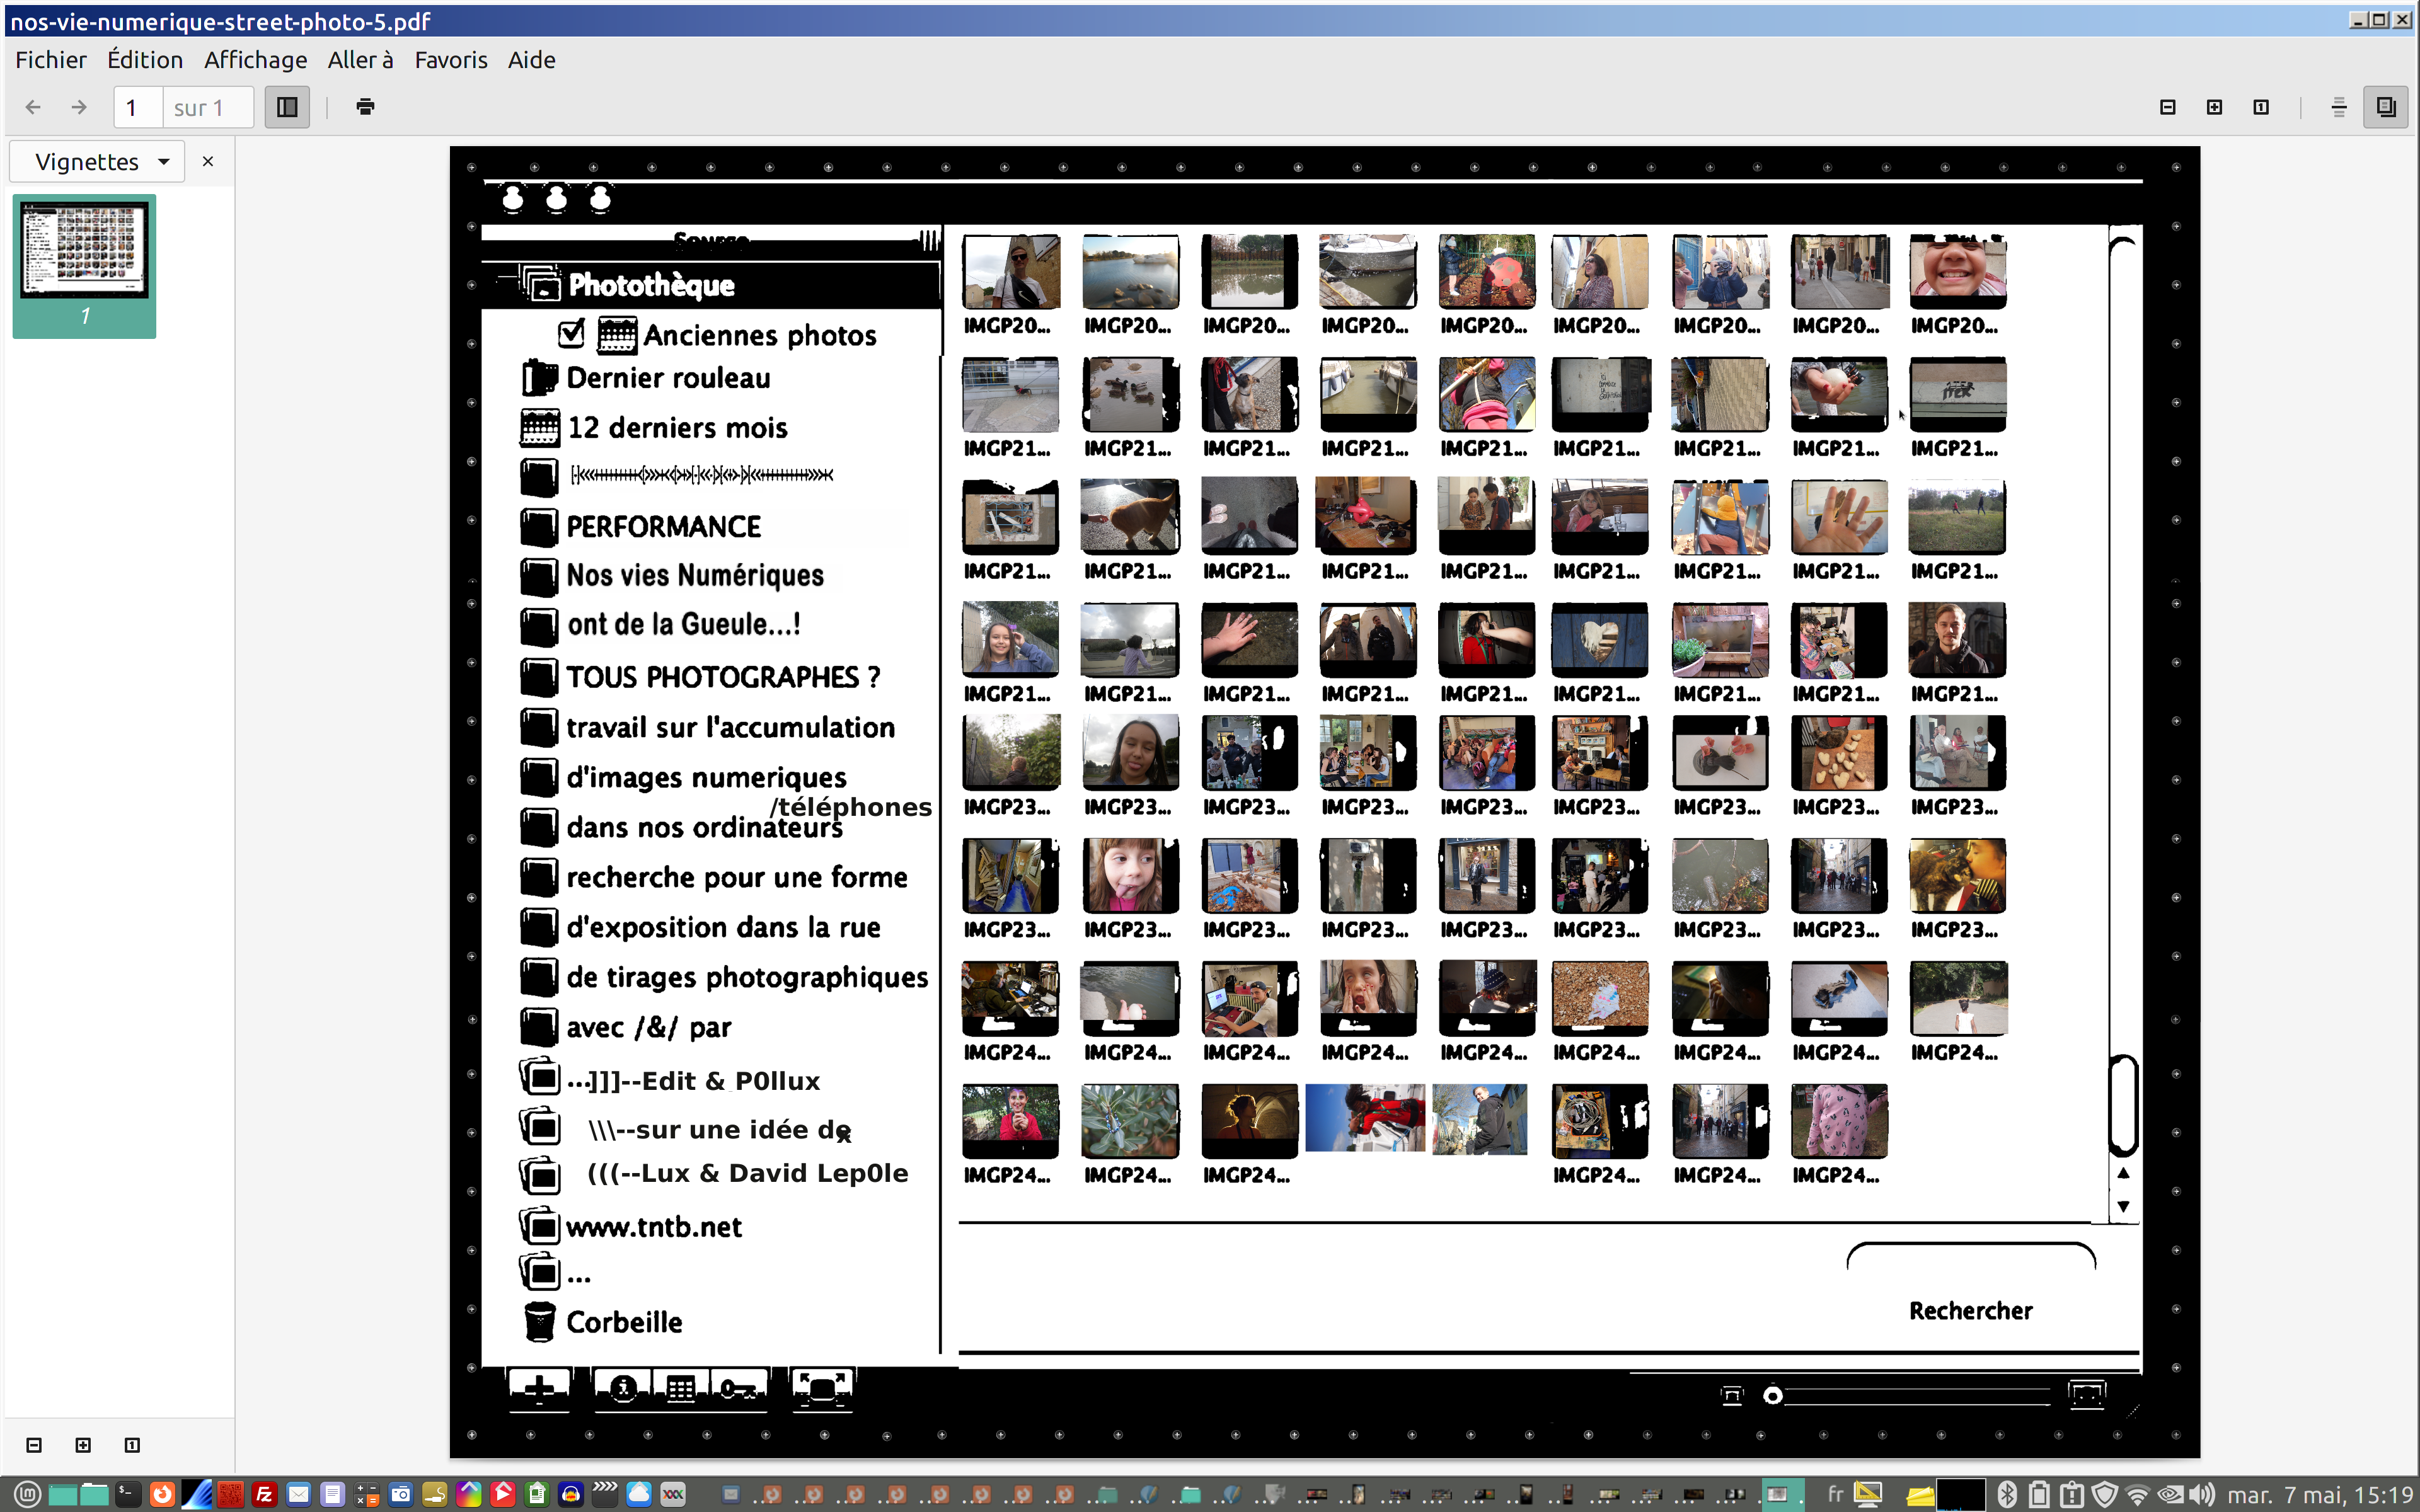The width and height of the screenshot is (2420, 1512).
Task: Open the Firefox icon in the taskbar
Action: [x=162, y=1494]
